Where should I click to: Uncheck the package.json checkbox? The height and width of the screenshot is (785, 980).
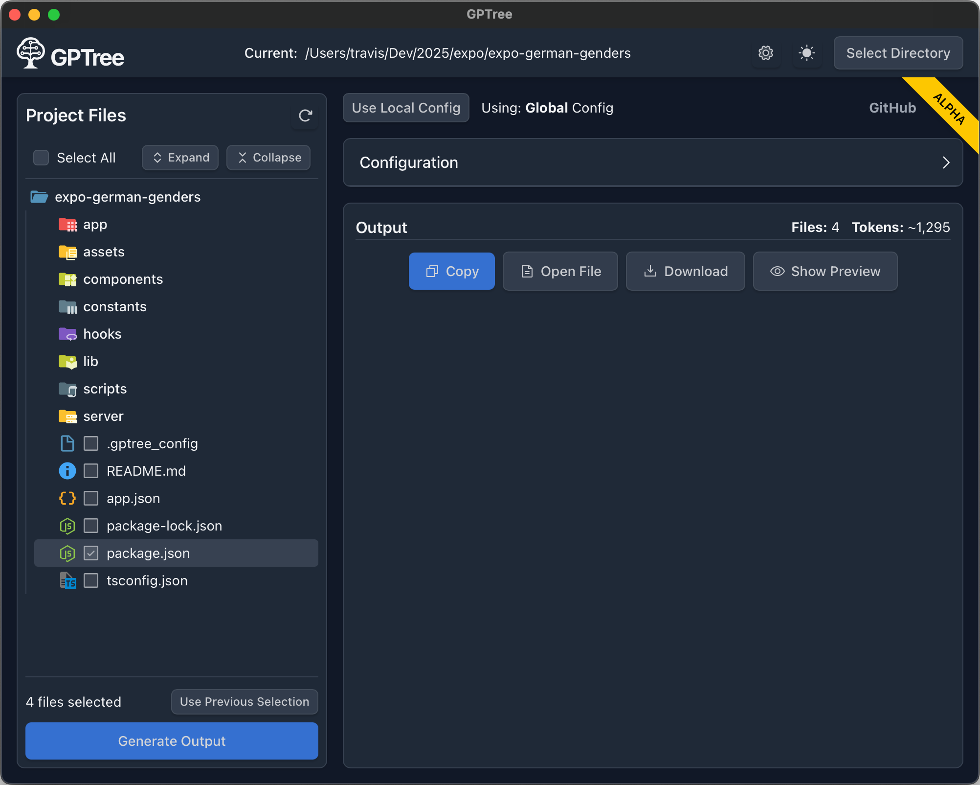point(91,554)
